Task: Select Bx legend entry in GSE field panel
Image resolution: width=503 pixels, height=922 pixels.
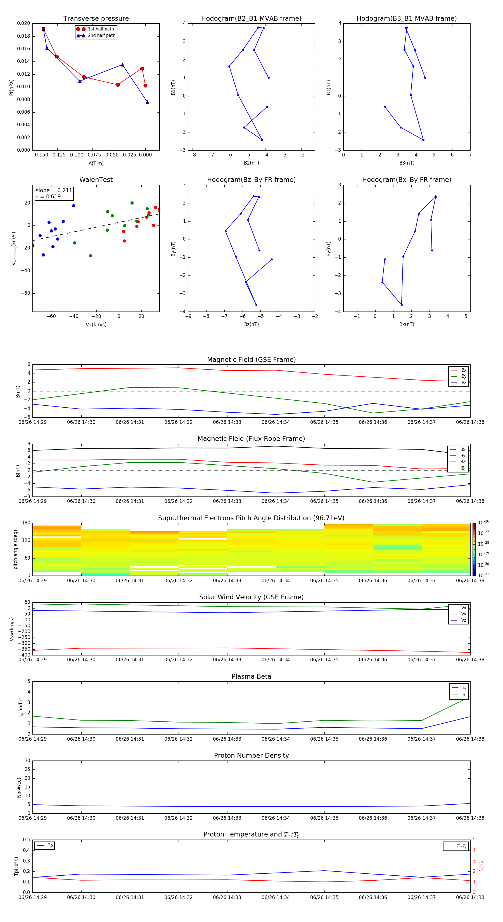Action: point(459,370)
